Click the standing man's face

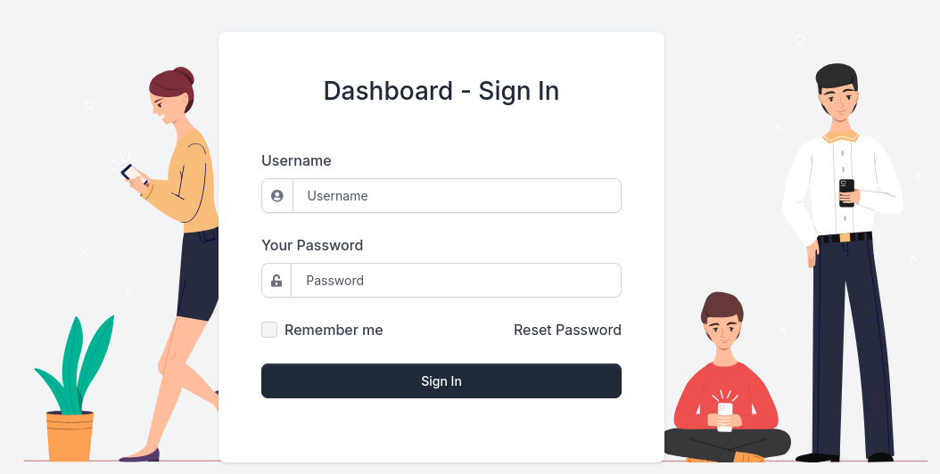(x=838, y=102)
